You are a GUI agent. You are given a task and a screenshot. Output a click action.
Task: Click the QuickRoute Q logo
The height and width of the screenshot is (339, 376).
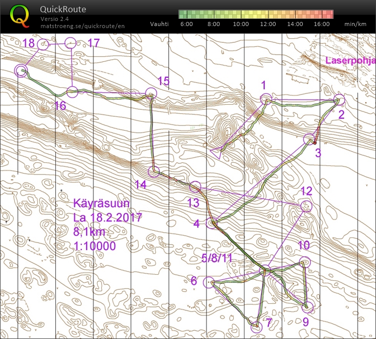(x=19, y=16)
